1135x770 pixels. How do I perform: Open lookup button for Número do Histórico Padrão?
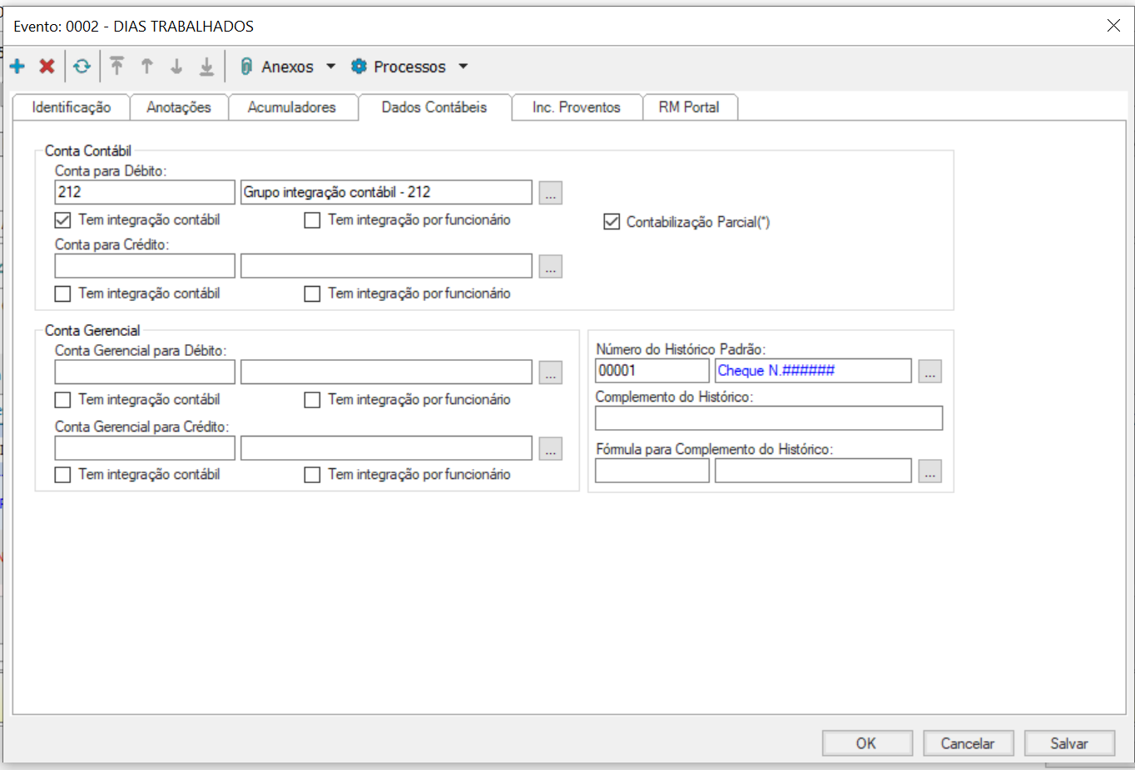pos(930,371)
